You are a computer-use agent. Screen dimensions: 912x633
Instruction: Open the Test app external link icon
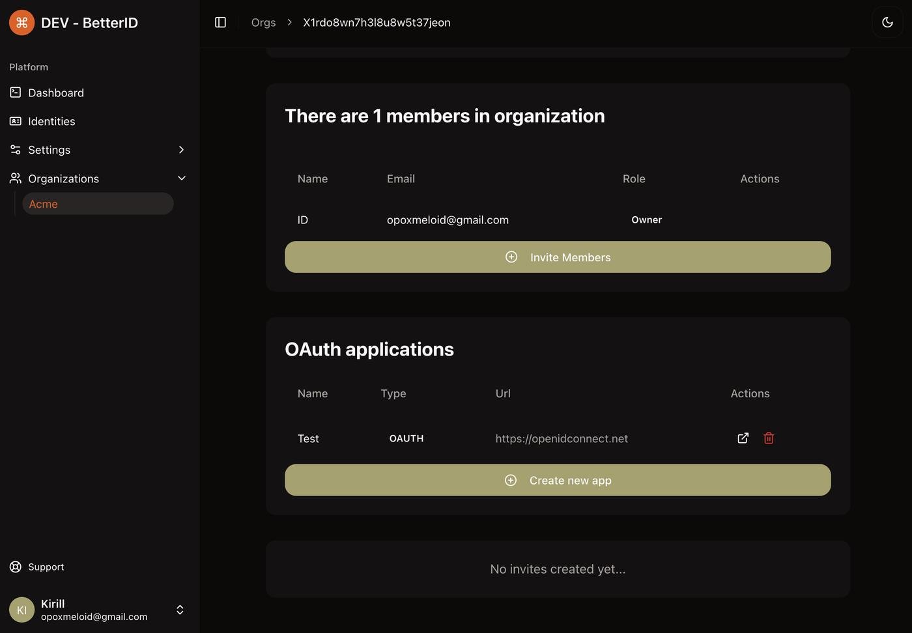(x=743, y=438)
